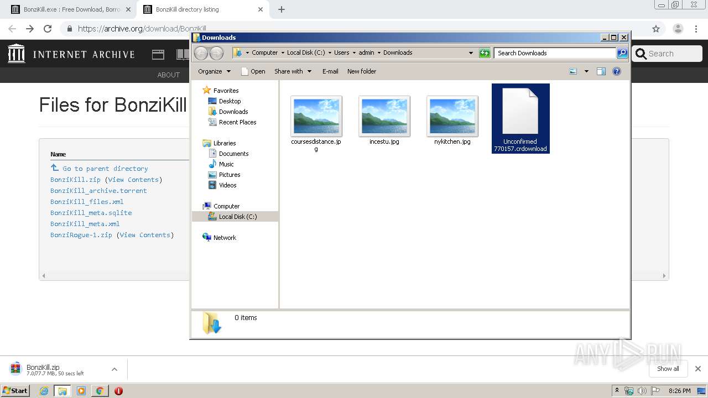Open BonziKill_meta.xml link
The image size is (708, 398).
(85, 224)
